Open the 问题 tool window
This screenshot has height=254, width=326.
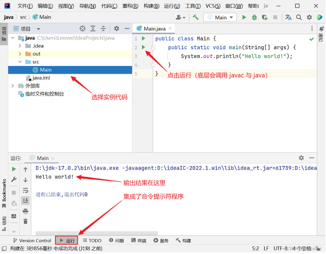point(117,241)
